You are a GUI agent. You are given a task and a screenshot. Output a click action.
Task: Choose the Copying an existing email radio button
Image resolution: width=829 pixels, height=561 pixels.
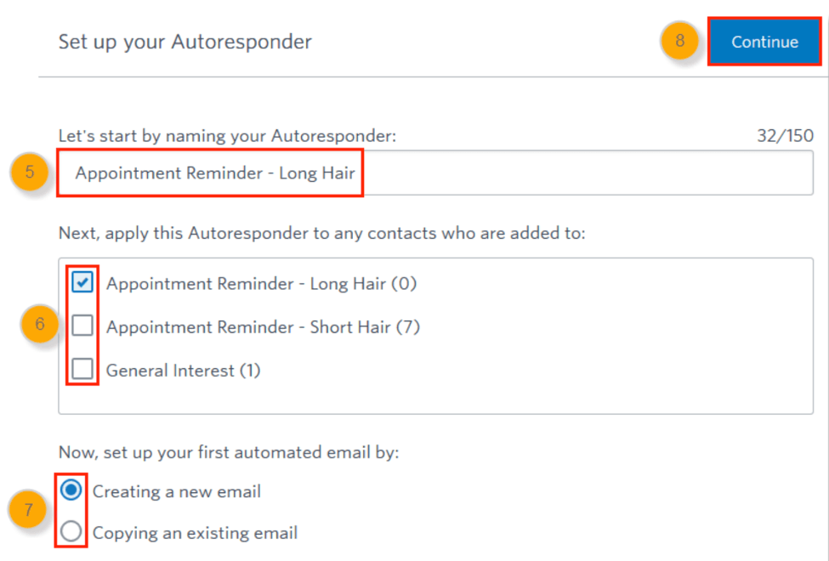[x=72, y=532]
